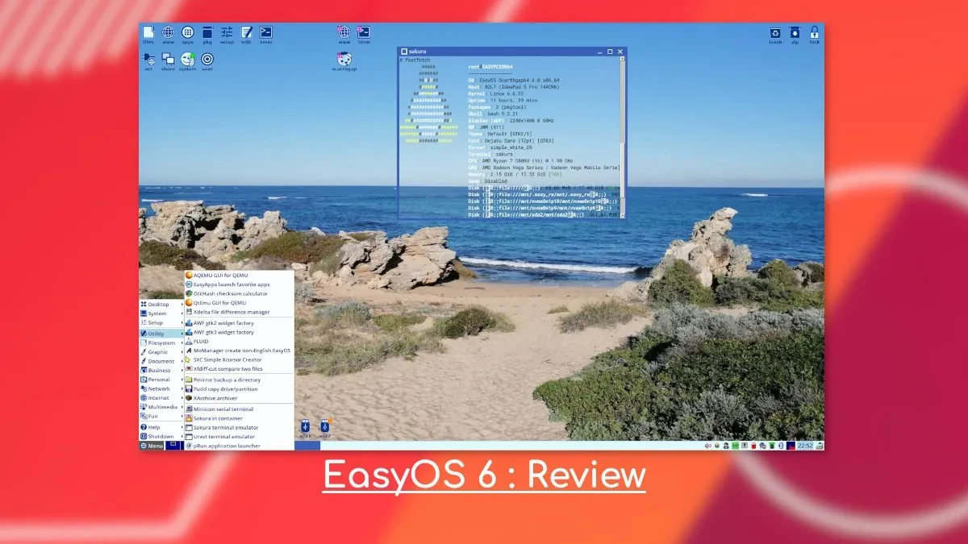Open Xdelta file difference manager
Viewport: 968px width, 544px height.
[240, 312]
